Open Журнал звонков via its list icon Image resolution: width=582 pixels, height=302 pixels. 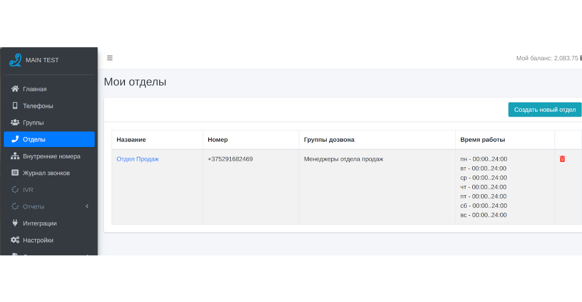coord(14,173)
